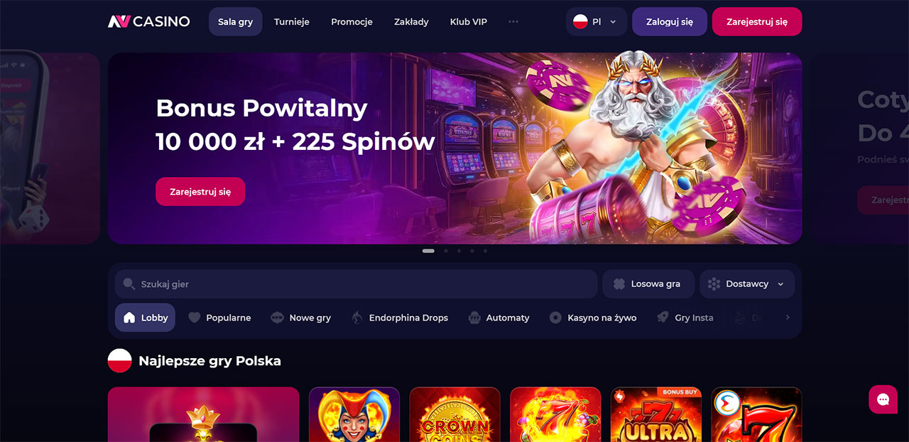Screen dimensions: 909x442
Task: Click Zarejestruj się on the welcome banner
Action: [200, 192]
